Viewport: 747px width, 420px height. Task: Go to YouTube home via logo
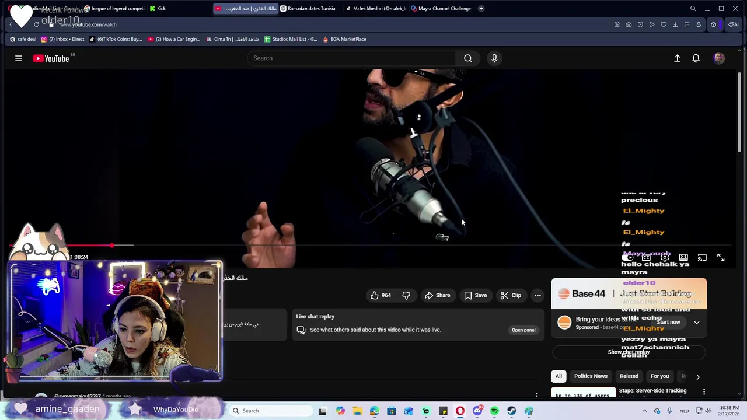(x=51, y=58)
